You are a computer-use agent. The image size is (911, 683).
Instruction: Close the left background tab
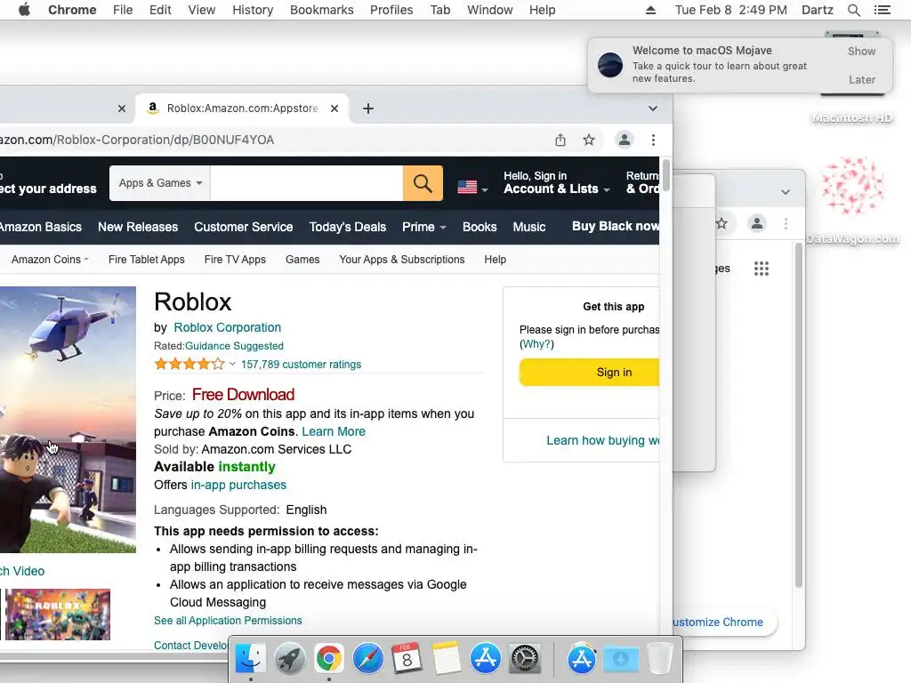tap(121, 108)
